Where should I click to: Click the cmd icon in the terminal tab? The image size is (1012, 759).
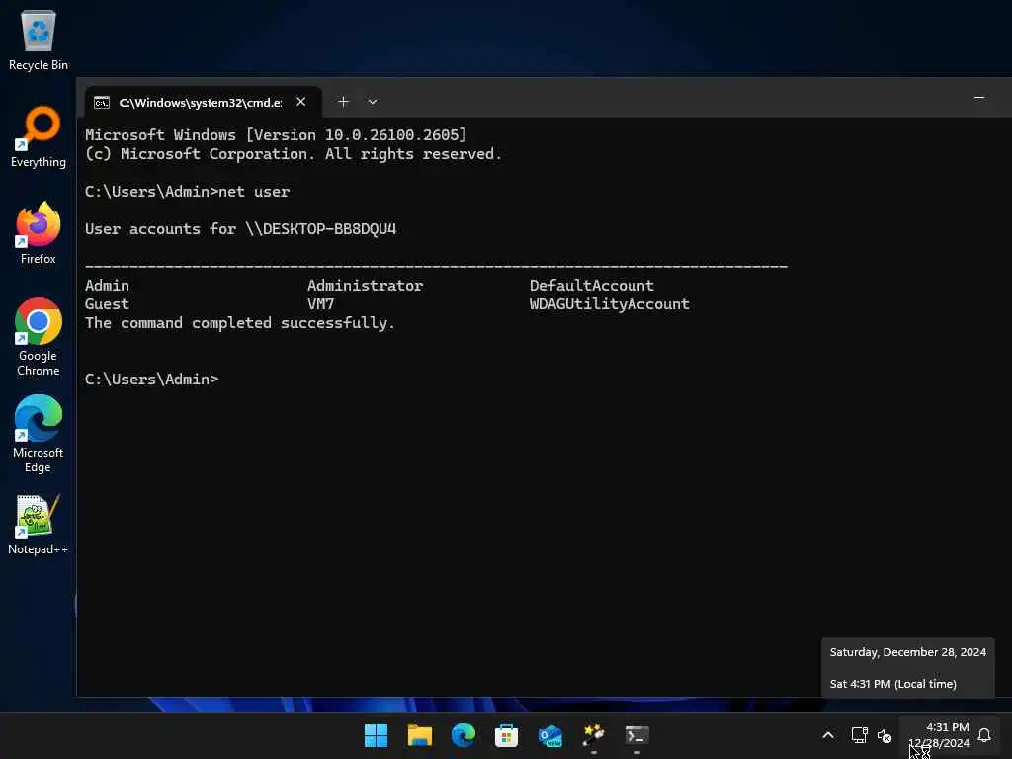click(102, 103)
